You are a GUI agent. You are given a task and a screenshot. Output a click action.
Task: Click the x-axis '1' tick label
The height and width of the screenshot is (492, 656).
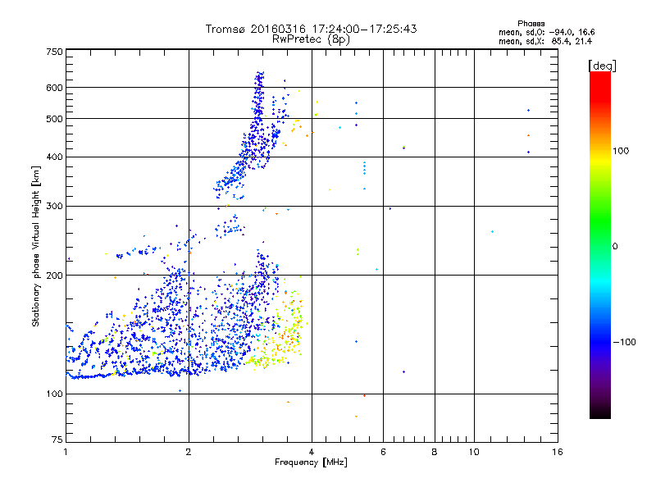[66, 452]
